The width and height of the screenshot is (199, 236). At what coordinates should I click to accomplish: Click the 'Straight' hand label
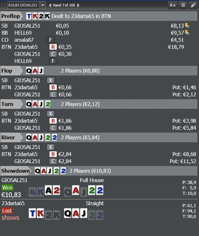[95, 203]
